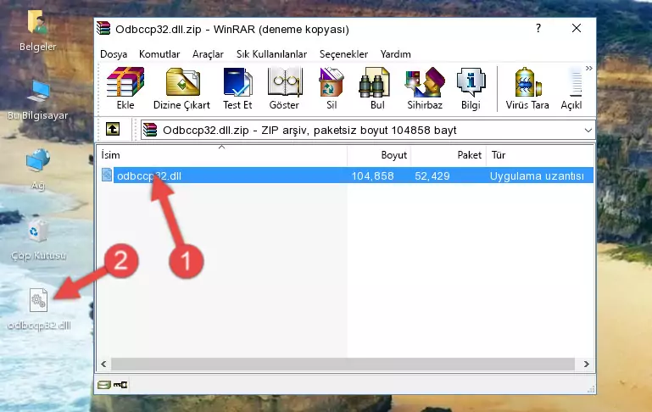Sort by Boyut column header
The height and width of the screenshot is (412, 652).
[379, 155]
